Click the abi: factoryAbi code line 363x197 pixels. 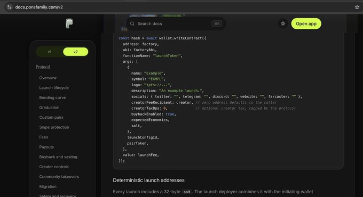[140, 50]
